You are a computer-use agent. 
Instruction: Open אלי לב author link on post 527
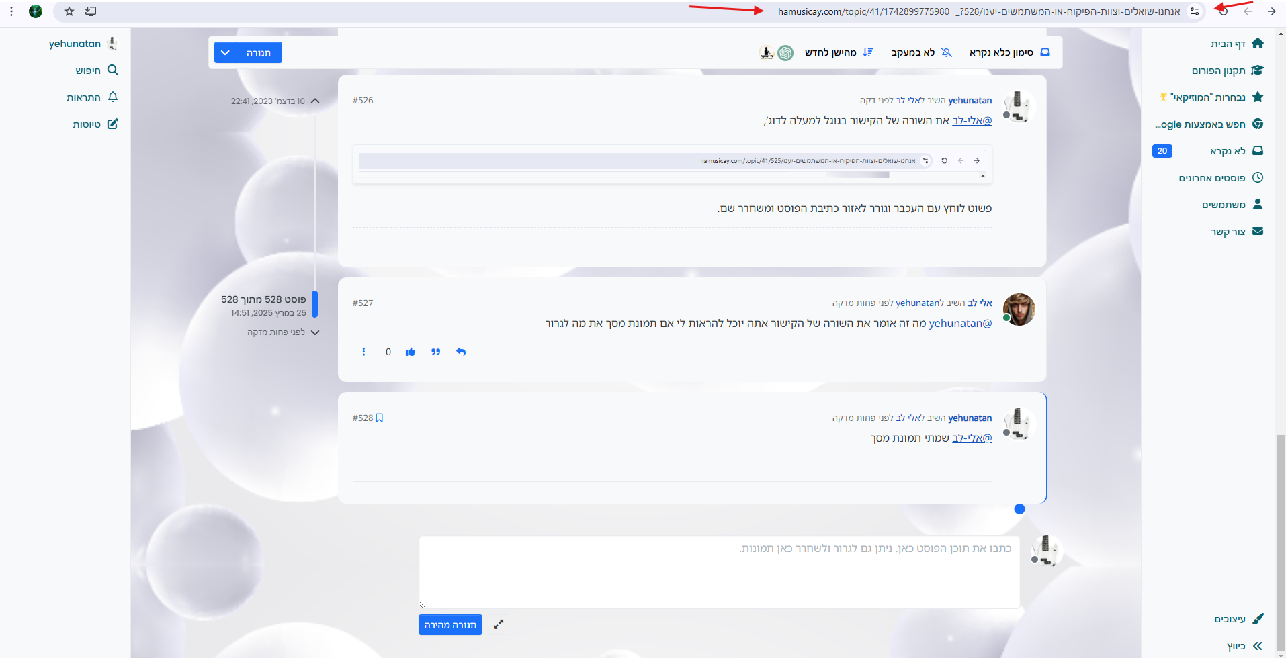tap(980, 303)
